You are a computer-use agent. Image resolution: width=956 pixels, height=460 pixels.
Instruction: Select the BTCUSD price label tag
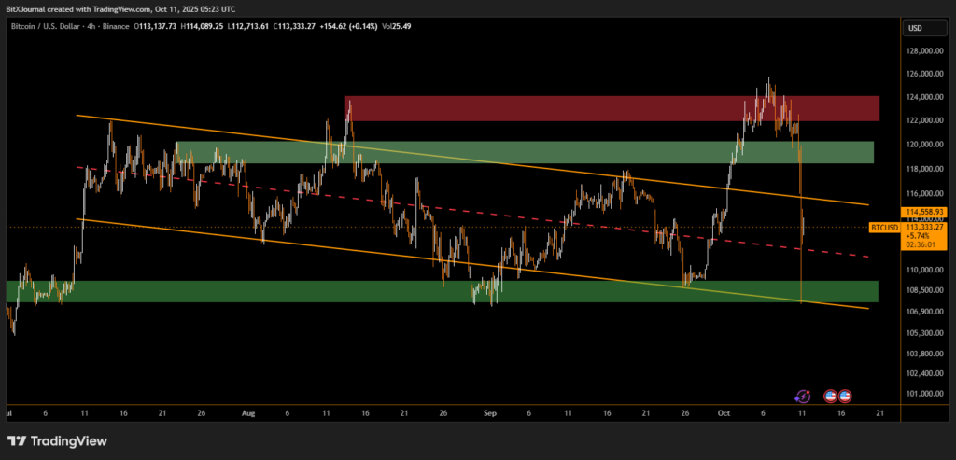[883, 227]
